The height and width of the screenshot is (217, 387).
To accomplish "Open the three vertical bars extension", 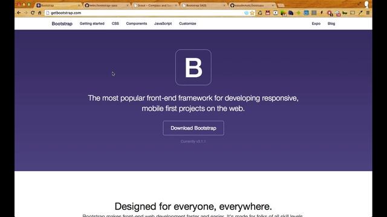I will (314, 13).
